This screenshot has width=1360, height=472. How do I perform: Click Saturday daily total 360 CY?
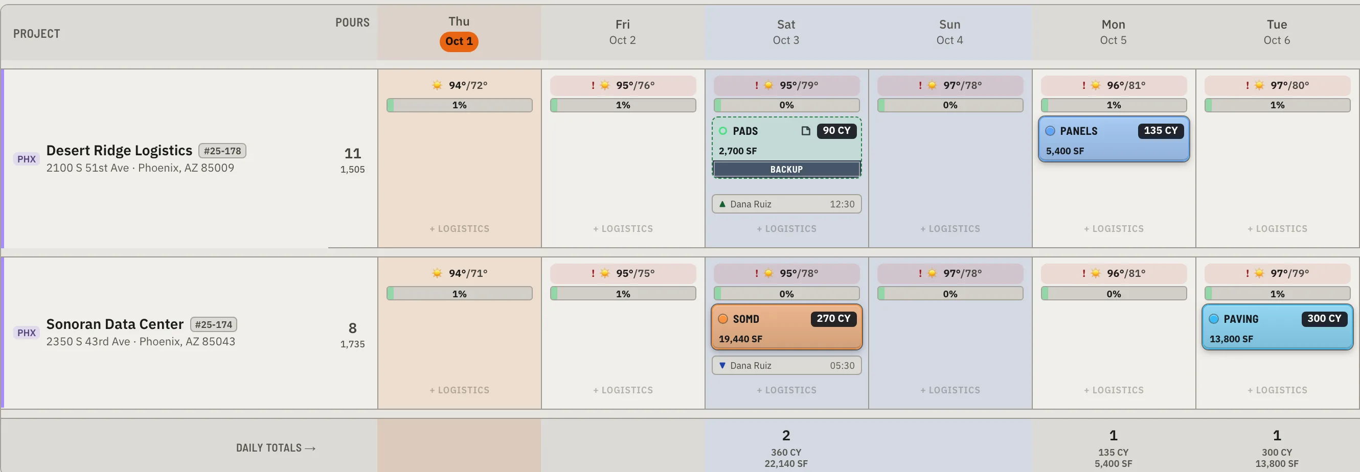786,453
